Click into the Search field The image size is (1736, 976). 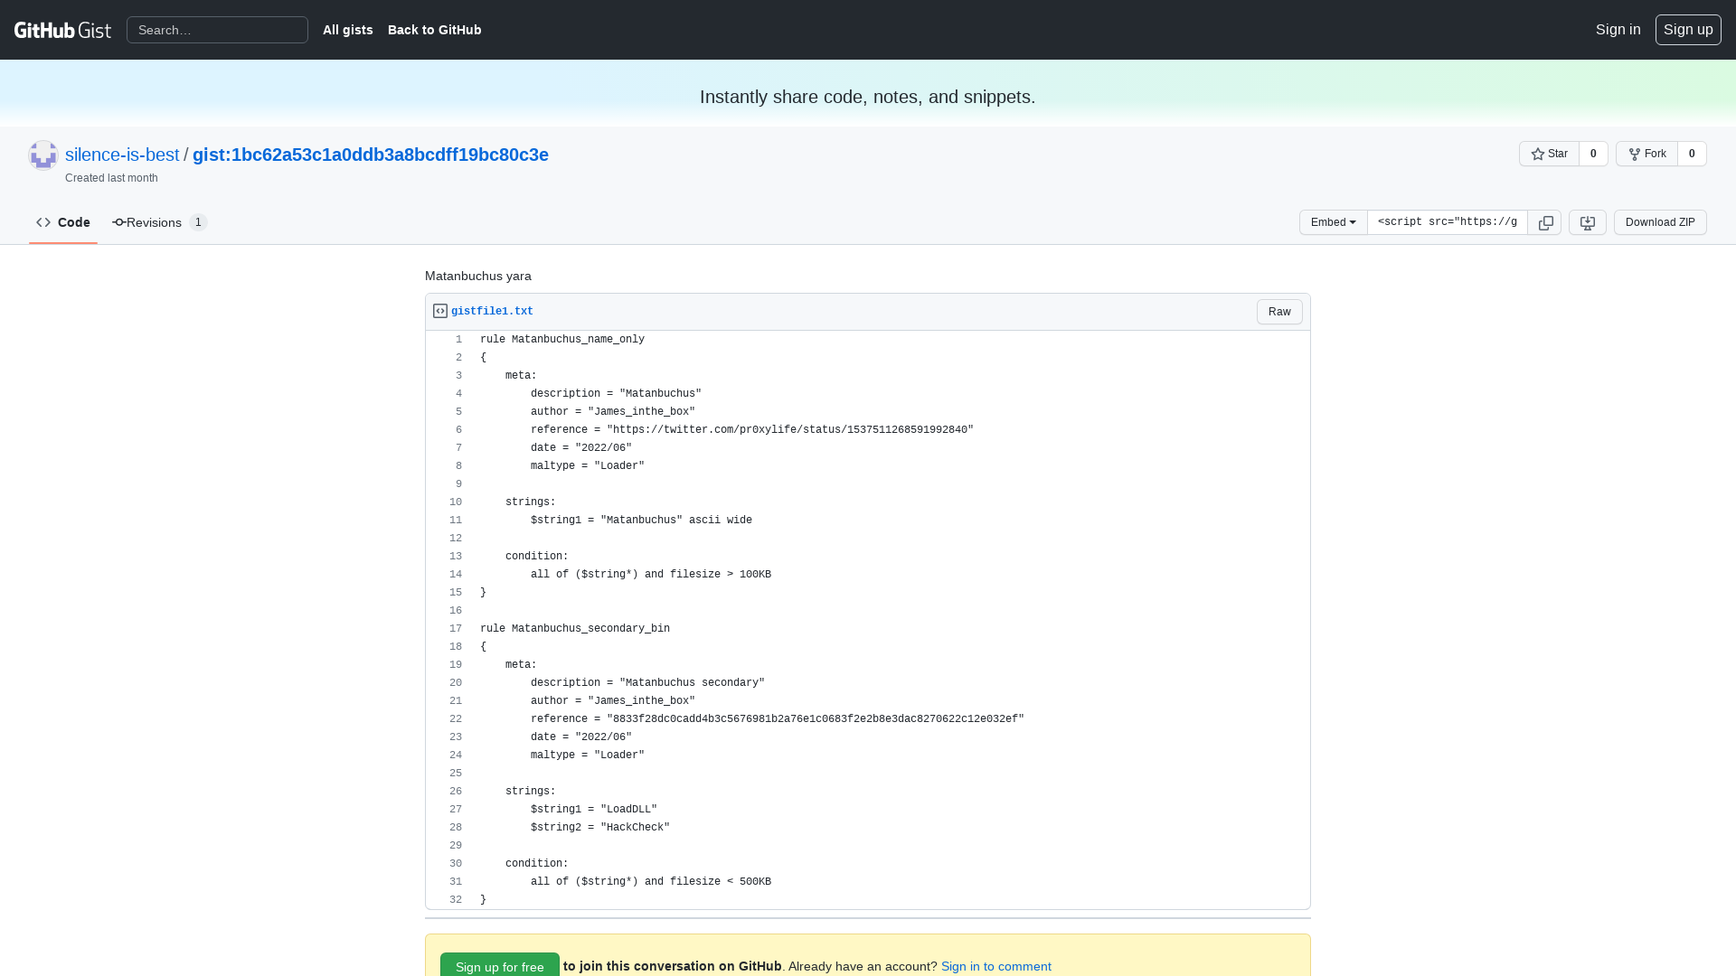point(217,30)
